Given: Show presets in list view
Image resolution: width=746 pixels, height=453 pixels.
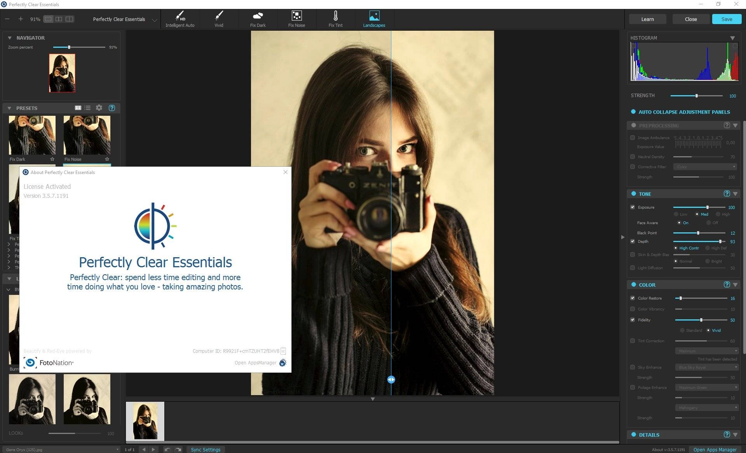Looking at the screenshot, I should tap(87, 108).
